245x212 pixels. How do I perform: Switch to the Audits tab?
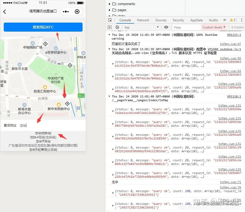[213, 20]
